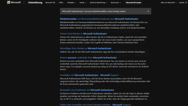This screenshot has height=106, width=188.
Task: Open Fehler beim Anmelden mit Passkey result
Action: [95, 105]
